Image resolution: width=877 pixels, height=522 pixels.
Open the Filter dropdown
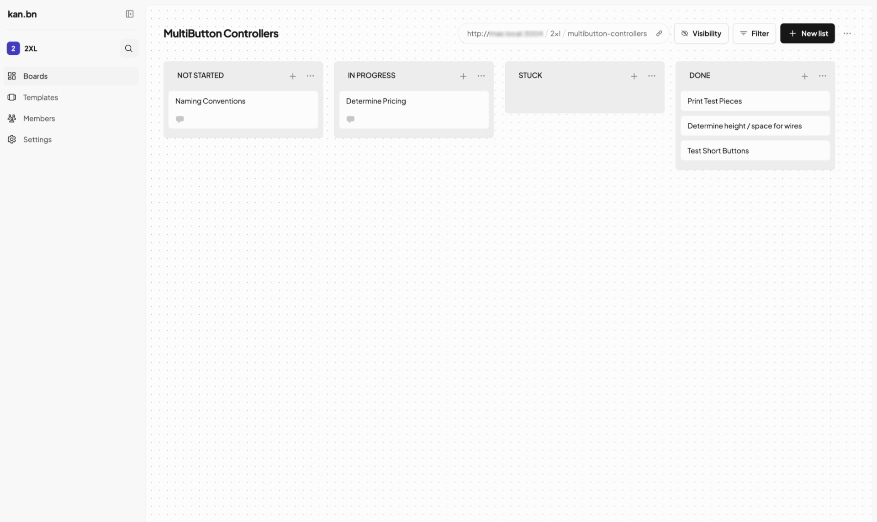pos(754,33)
